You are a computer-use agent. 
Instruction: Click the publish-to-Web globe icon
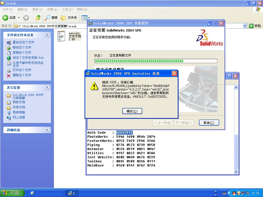(9, 58)
